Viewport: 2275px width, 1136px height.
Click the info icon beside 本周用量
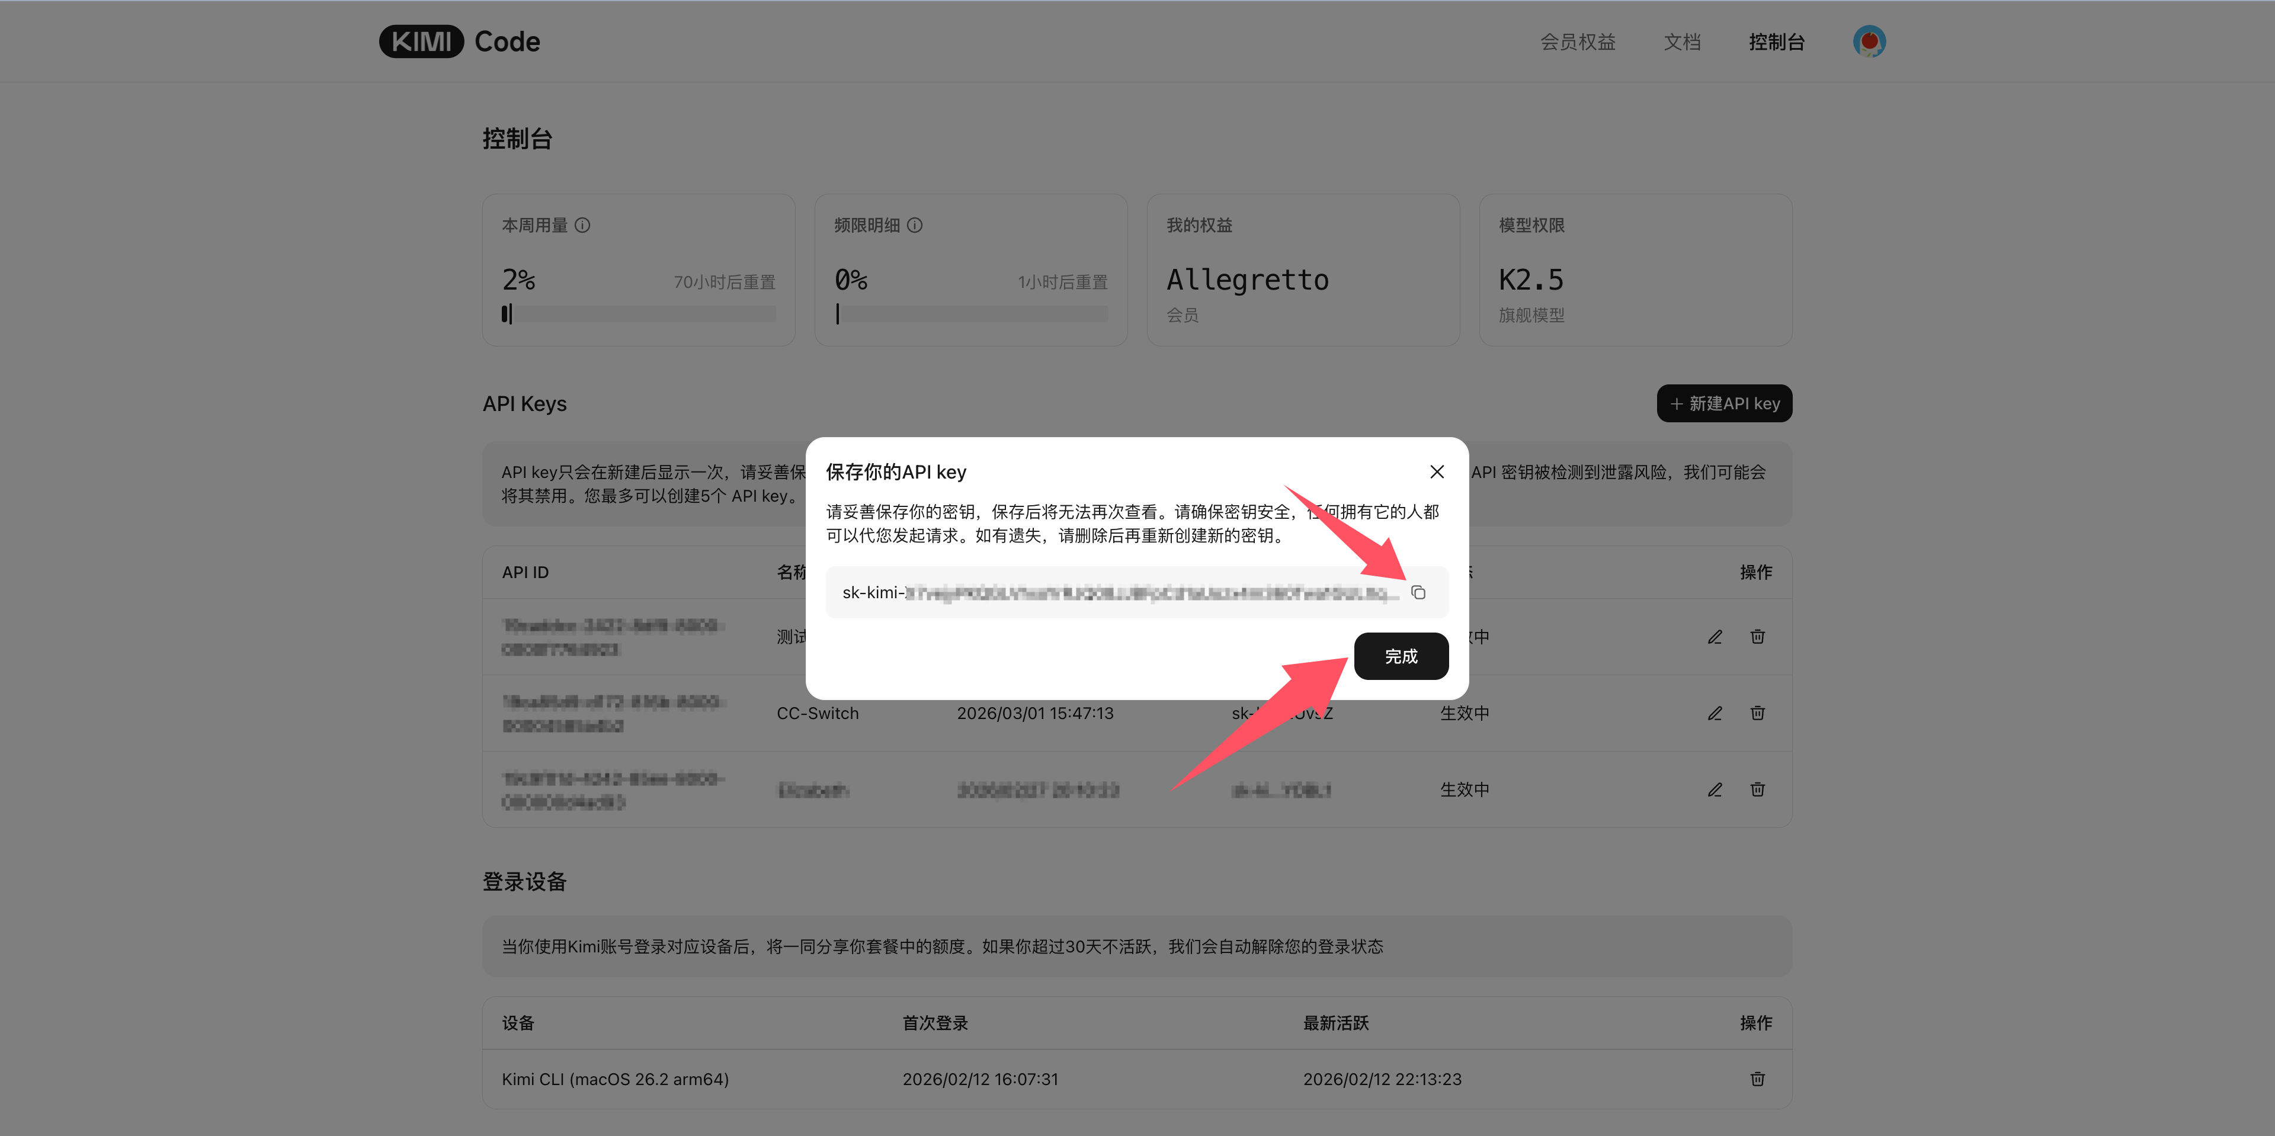tap(582, 225)
